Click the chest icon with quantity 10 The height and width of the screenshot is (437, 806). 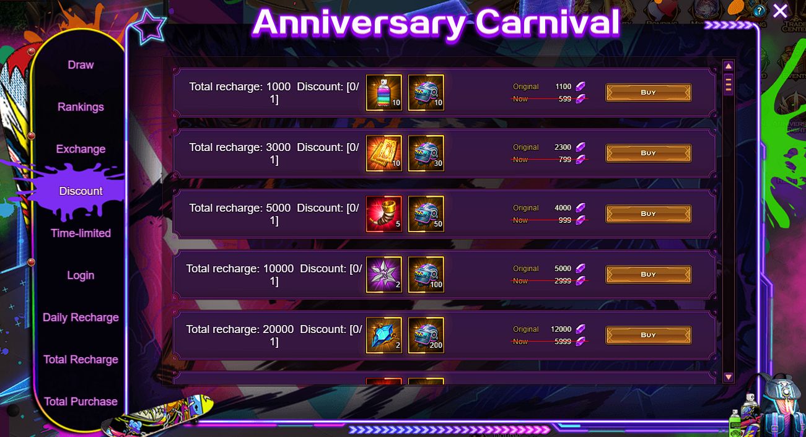coord(426,93)
